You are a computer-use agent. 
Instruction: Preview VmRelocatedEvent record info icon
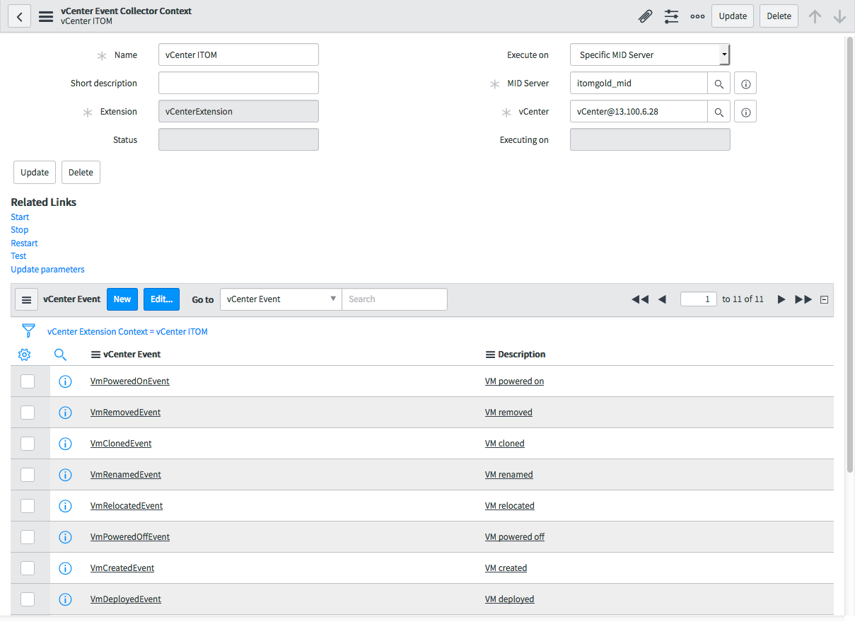[65, 506]
